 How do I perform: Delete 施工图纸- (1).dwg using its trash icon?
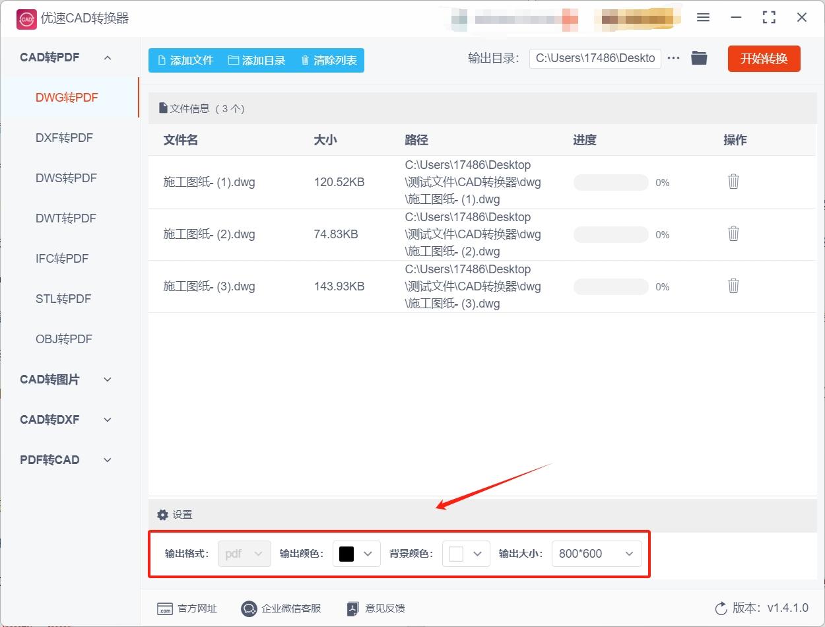point(733,181)
